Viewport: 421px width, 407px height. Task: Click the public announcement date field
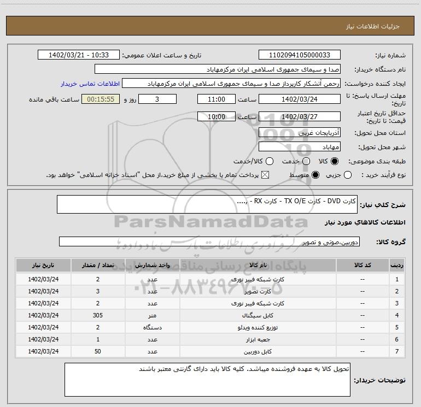(79, 55)
